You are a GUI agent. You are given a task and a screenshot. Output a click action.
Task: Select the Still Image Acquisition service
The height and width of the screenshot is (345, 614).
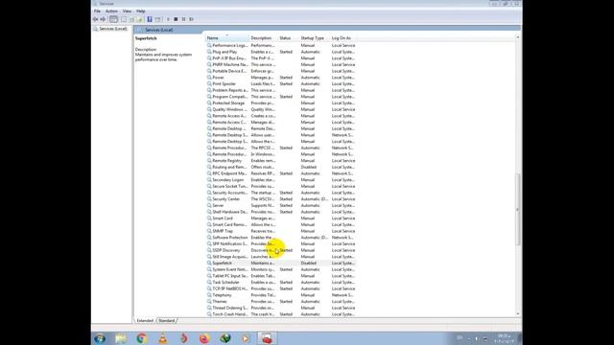pos(281,257)
